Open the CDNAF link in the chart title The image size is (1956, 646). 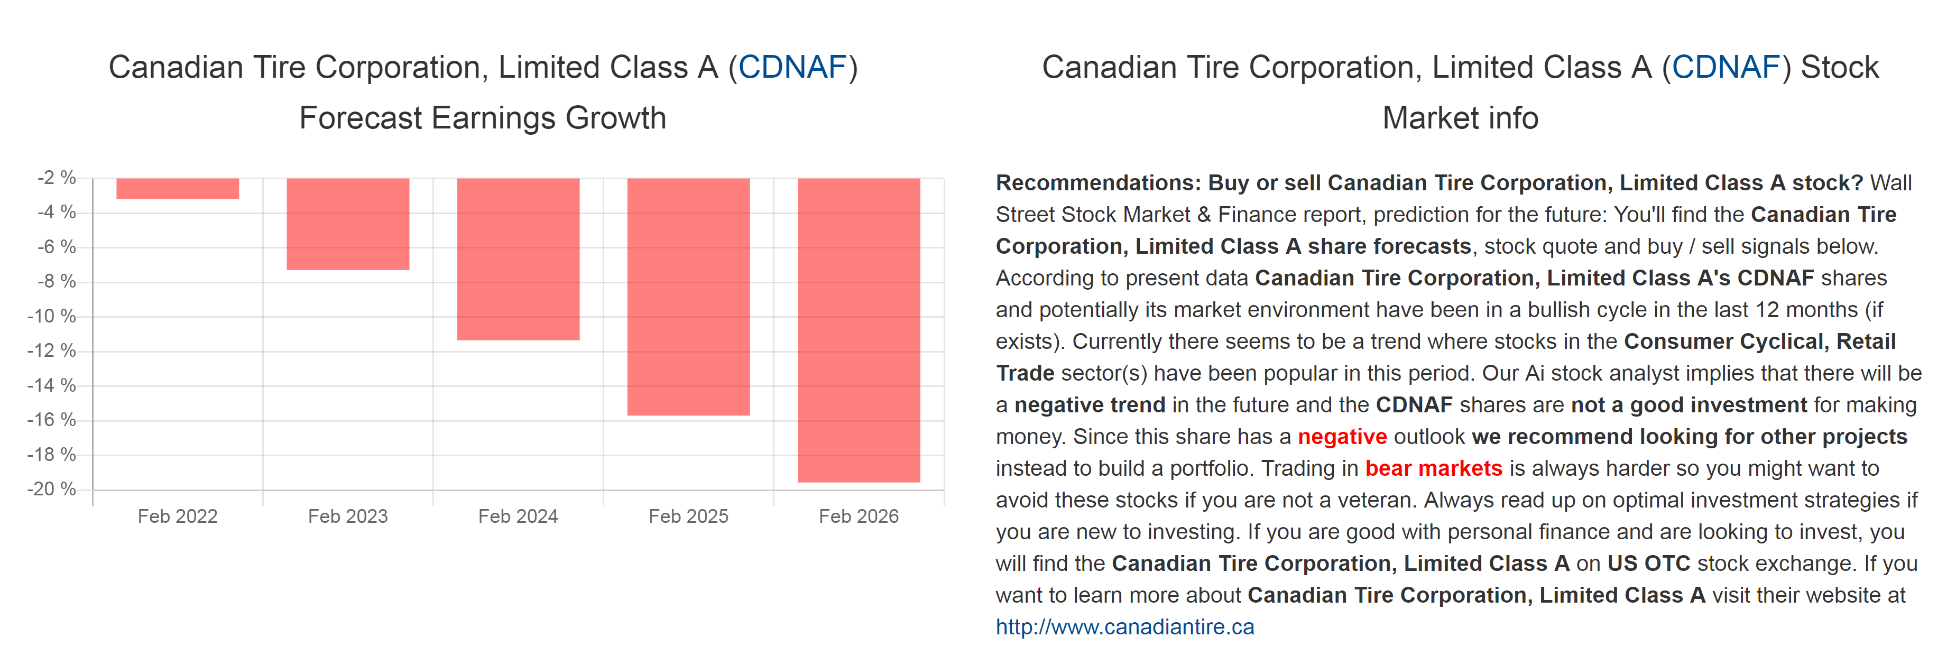click(792, 68)
